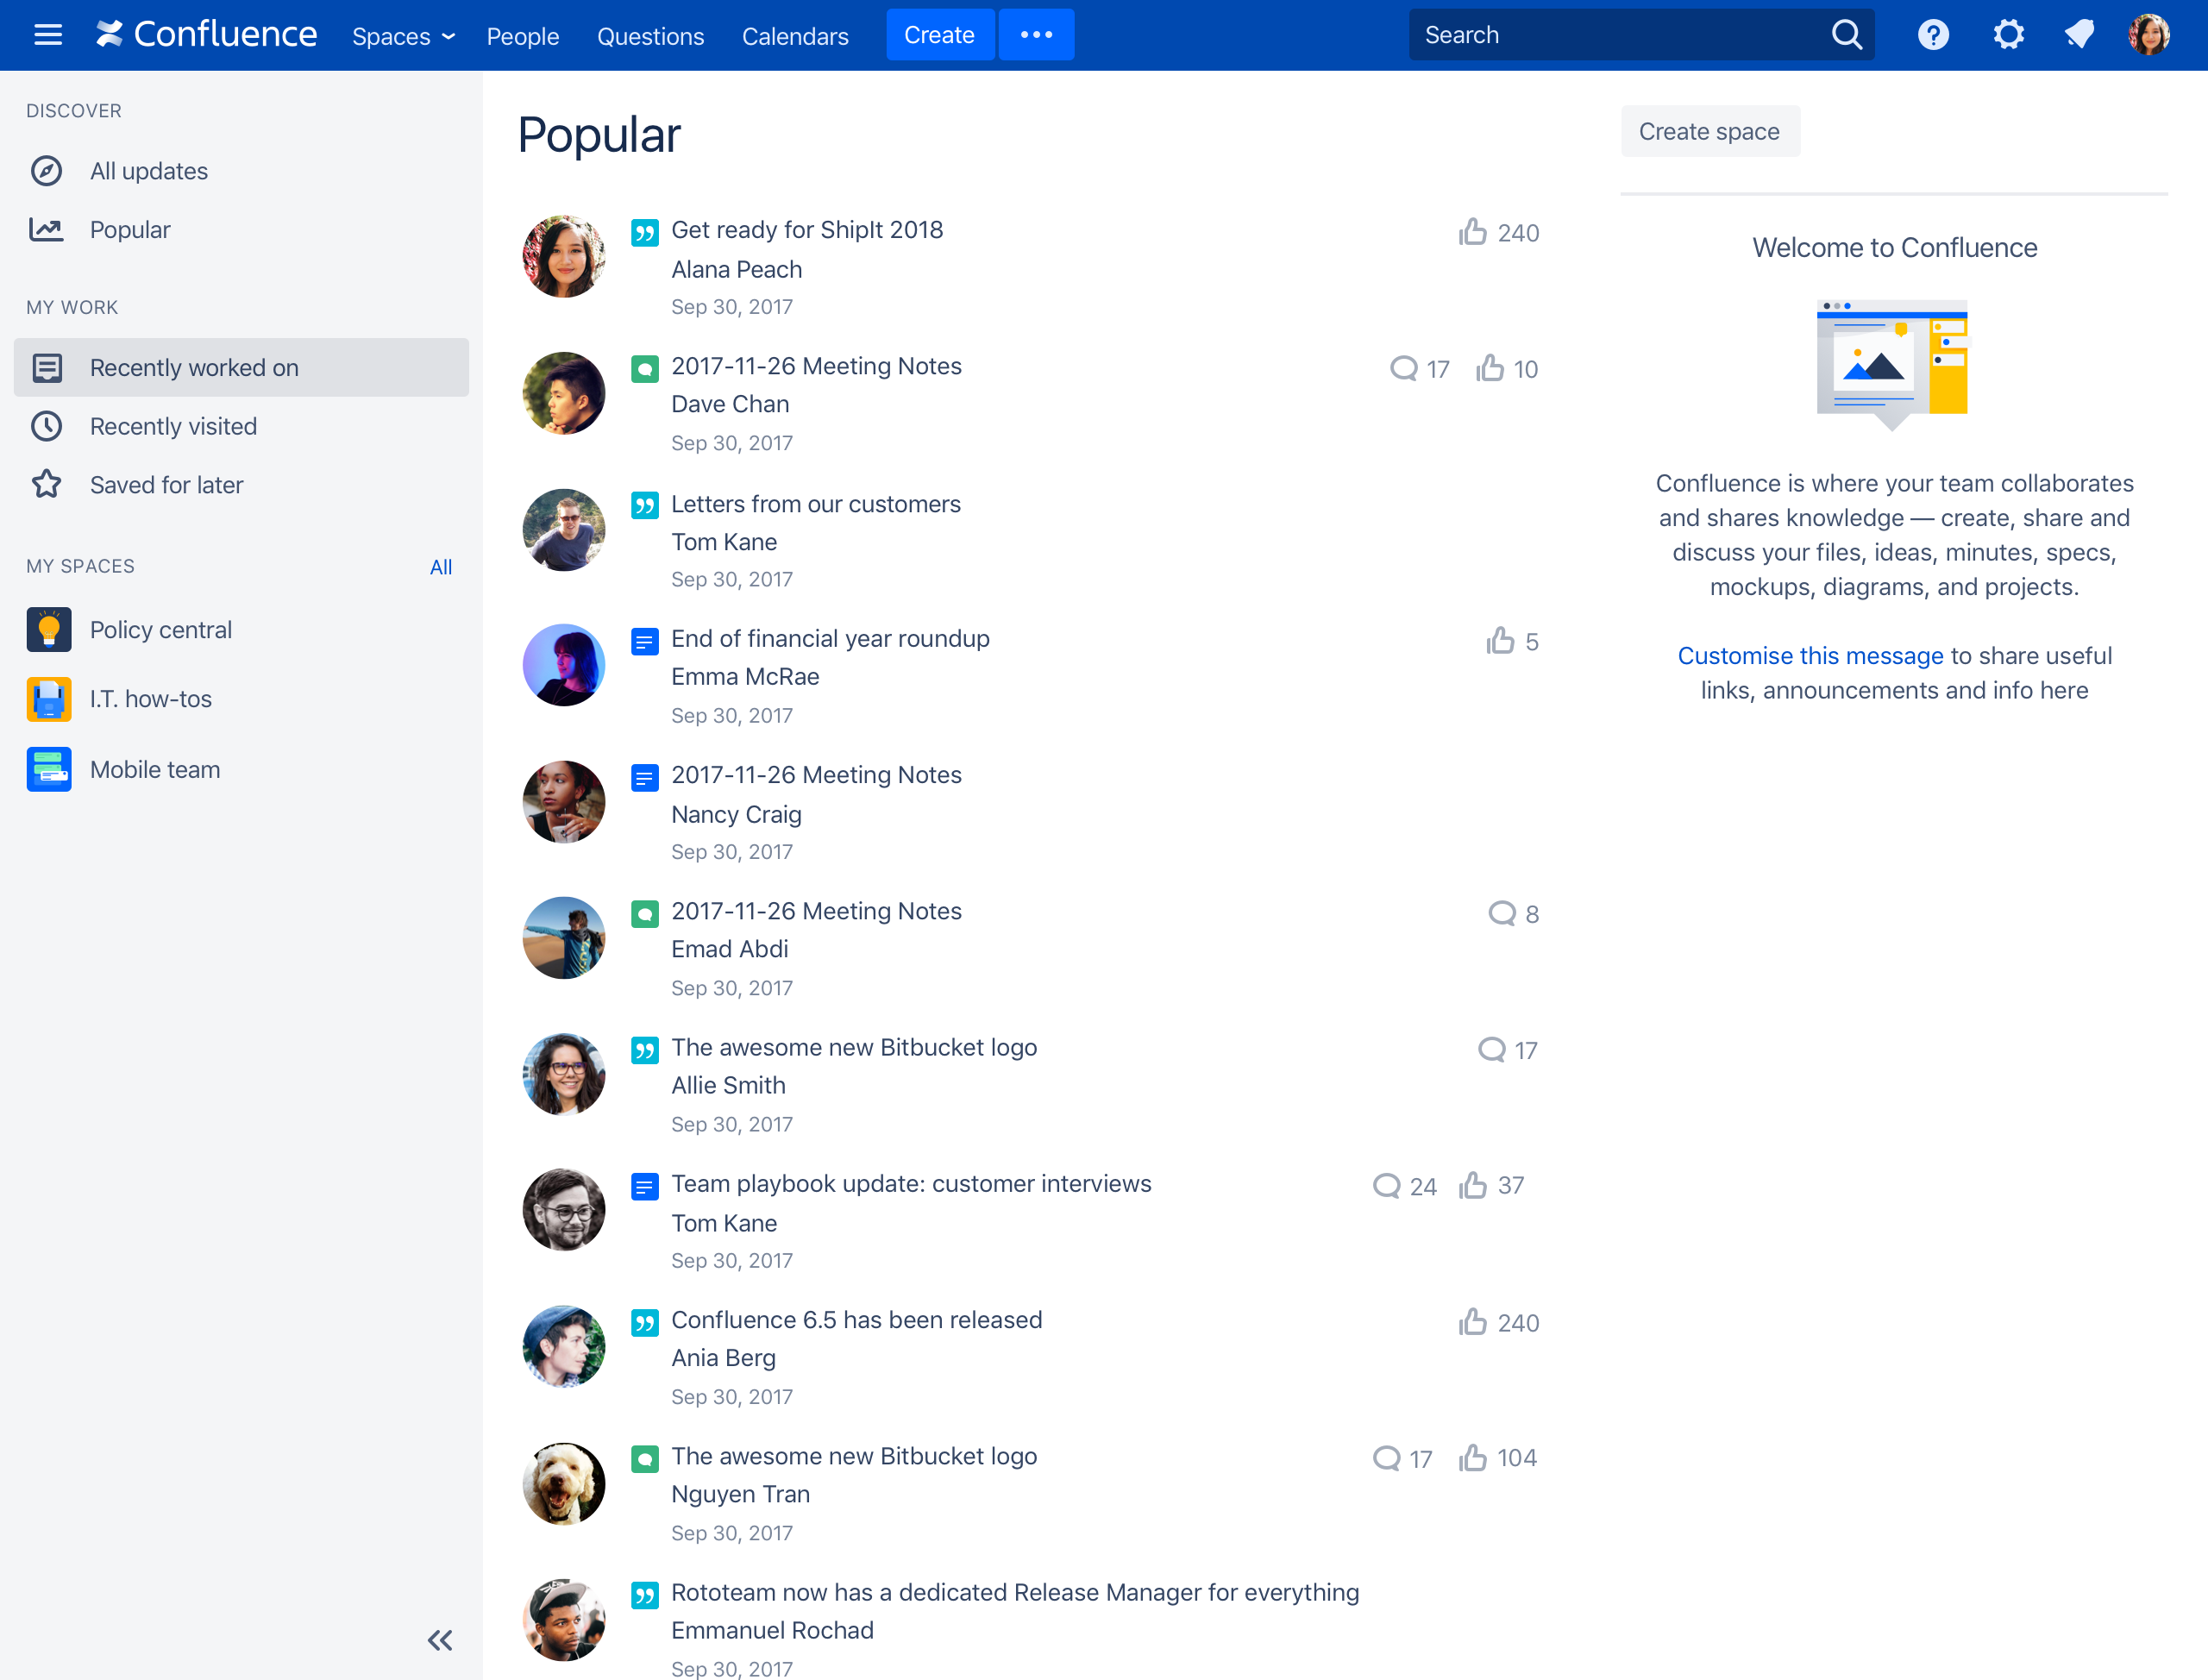Collapse the sidebar with double-chevron icon
The height and width of the screenshot is (1680, 2208).
(440, 1640)
